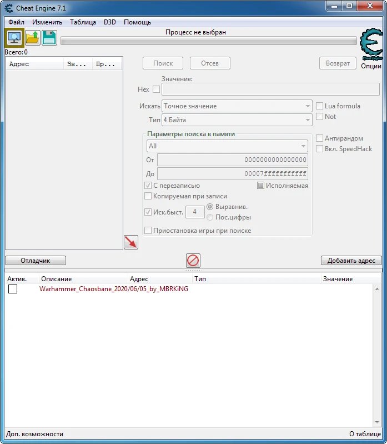Screen dimensions: 387x444
Task: Click the floppy disk save icon
Action: [x=49, y=38]
